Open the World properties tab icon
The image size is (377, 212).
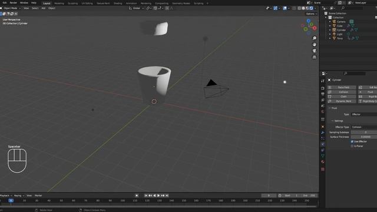coord(323,111)
